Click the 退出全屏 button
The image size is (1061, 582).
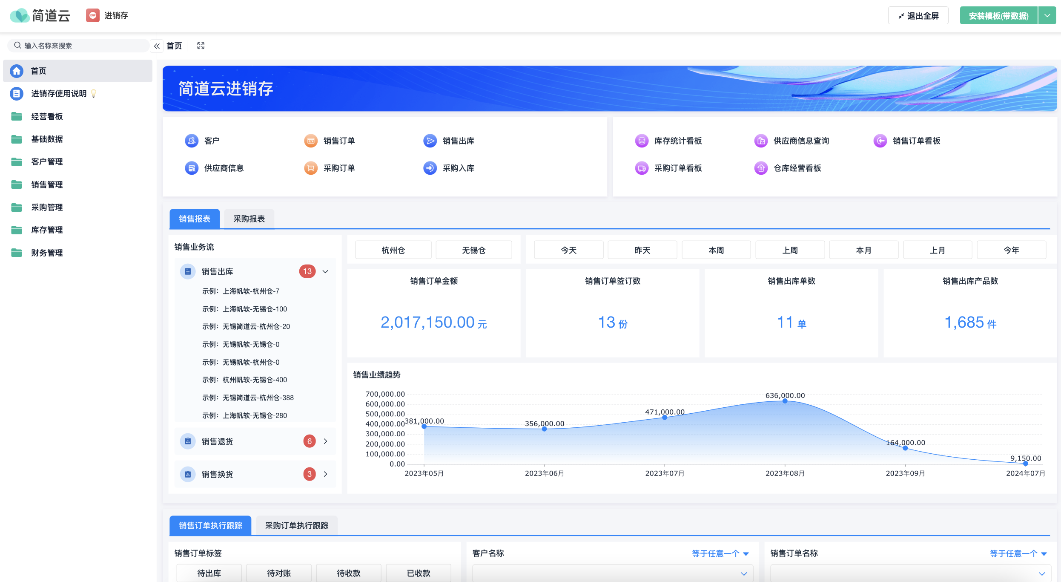click(918, 16)
